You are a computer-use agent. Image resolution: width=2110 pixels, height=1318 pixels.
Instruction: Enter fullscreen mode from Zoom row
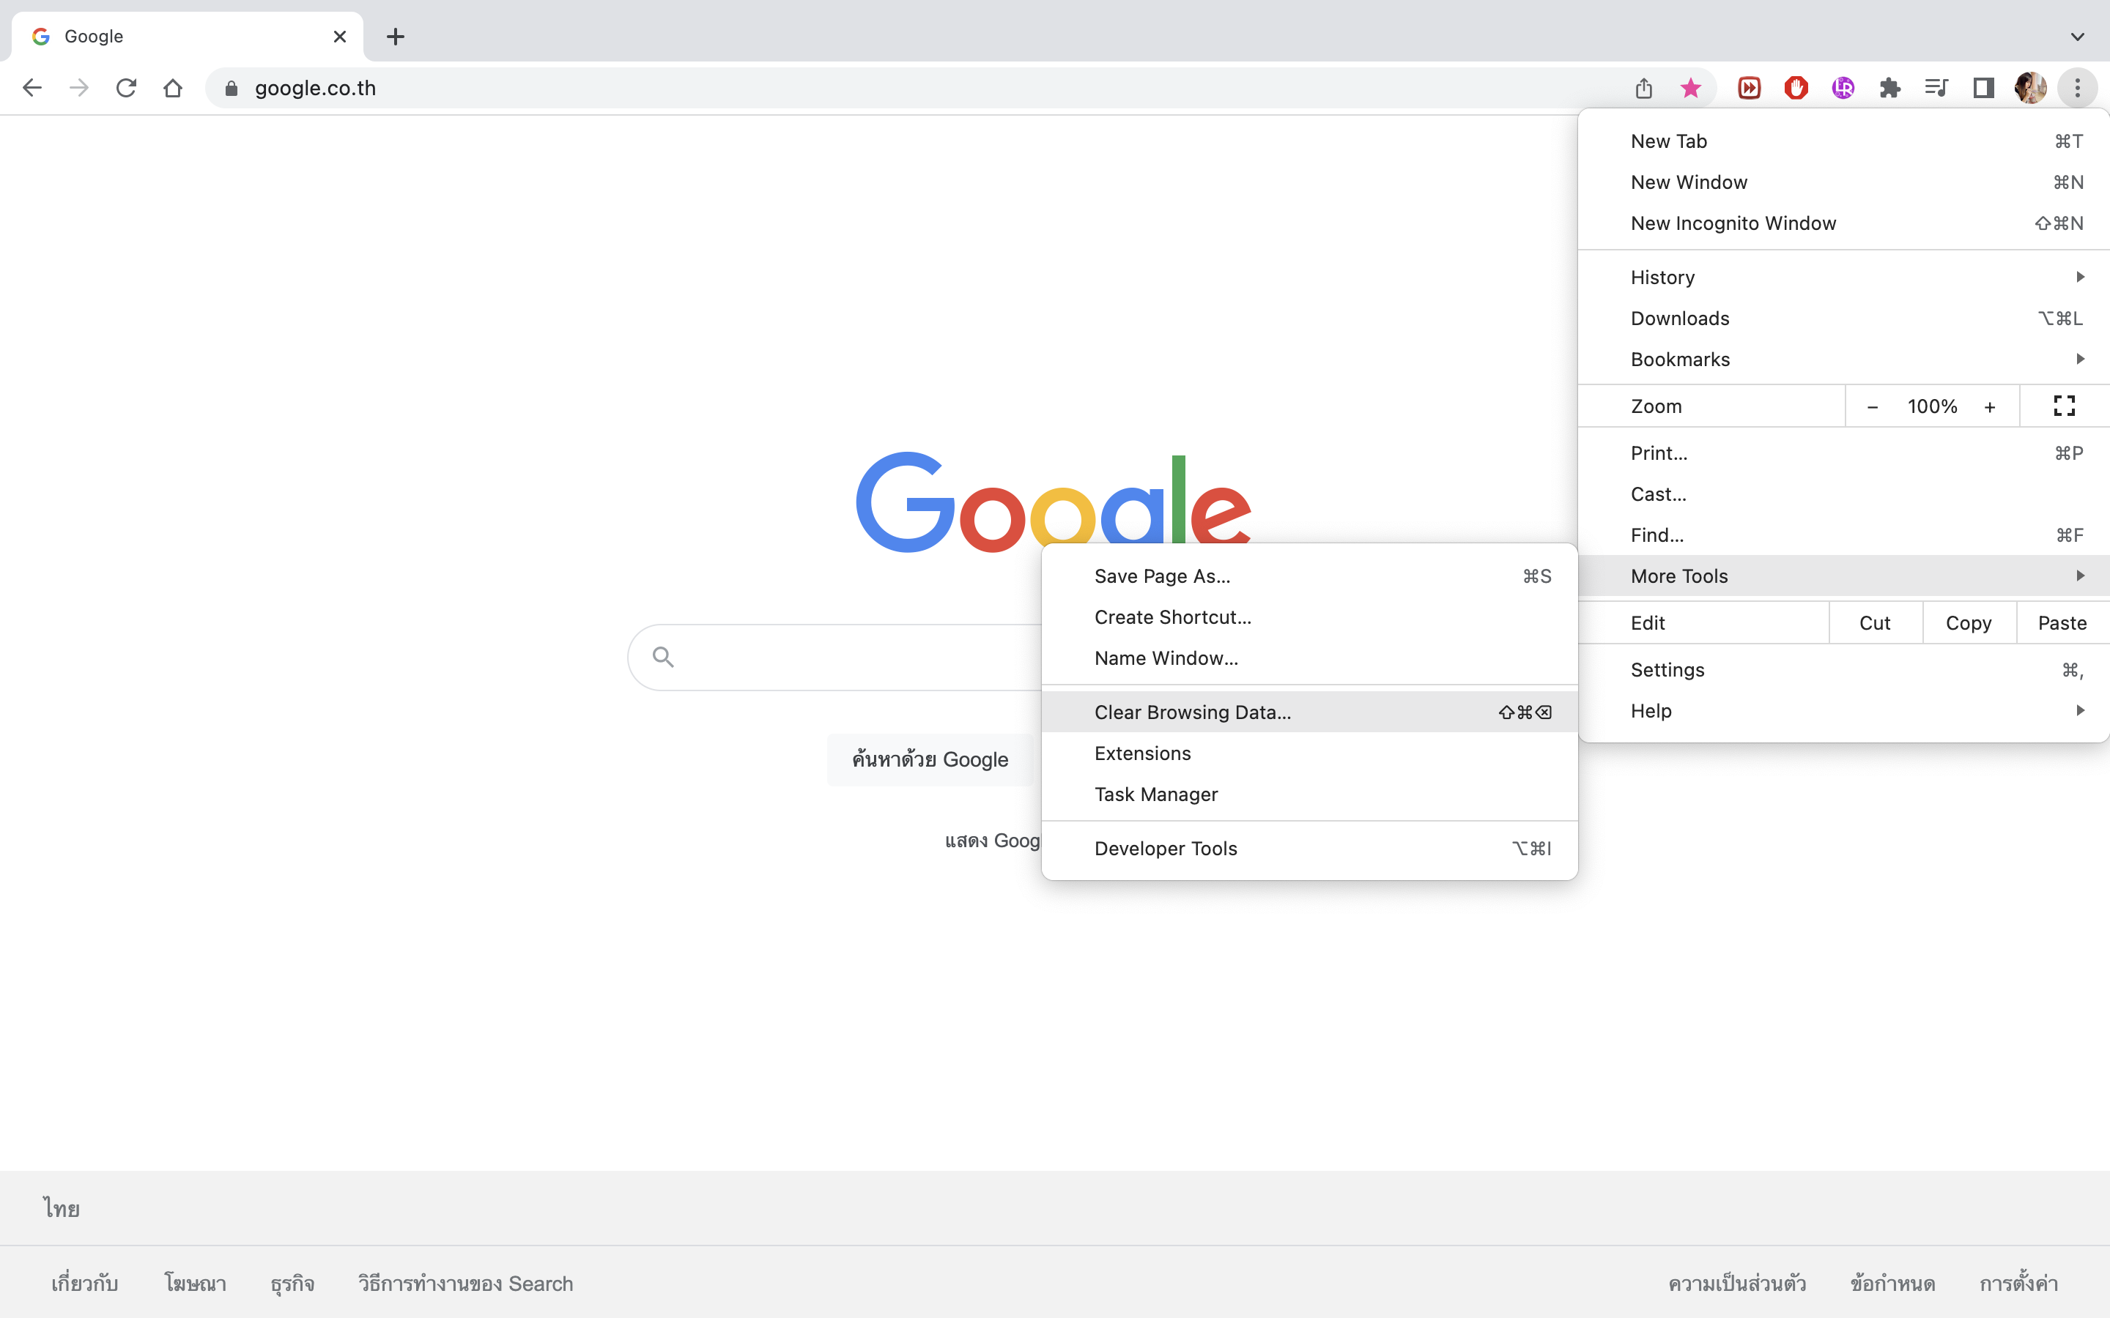pos(2064,406)
